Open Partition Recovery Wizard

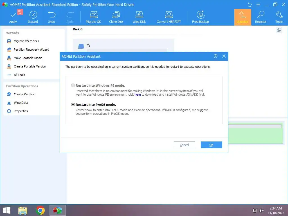coord(28,49)
